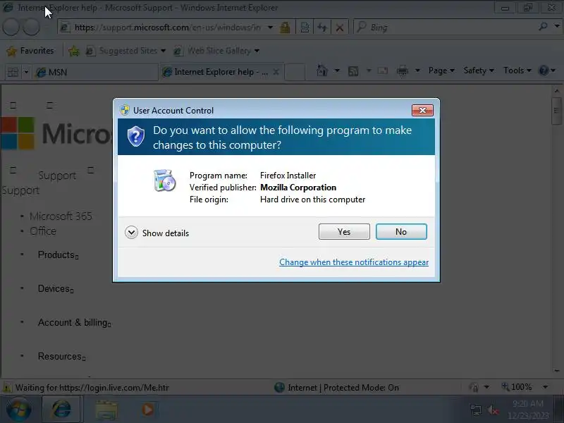Click the UAC shield question icon
Viewport: 564px width, 423px height.
point(136,136)
